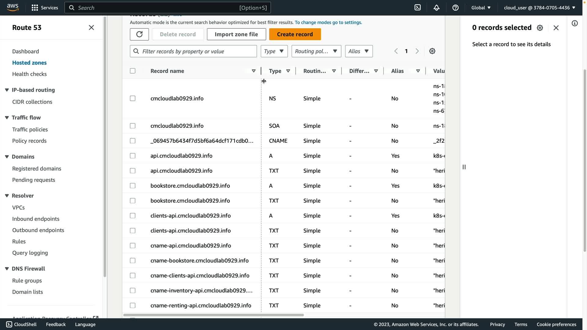This screenshot has height=330, width=587.
Task: Open the Services grid menu icon
Action: click(x=35, y=8)
